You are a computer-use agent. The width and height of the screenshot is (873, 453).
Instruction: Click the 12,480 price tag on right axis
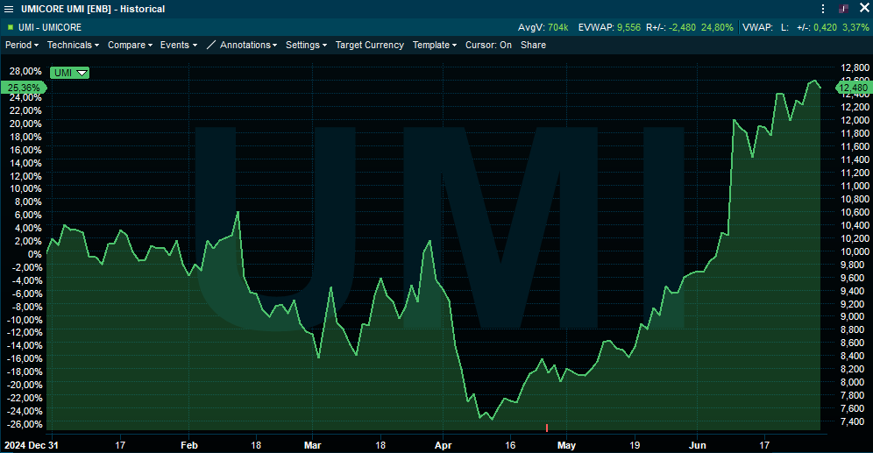853,88
